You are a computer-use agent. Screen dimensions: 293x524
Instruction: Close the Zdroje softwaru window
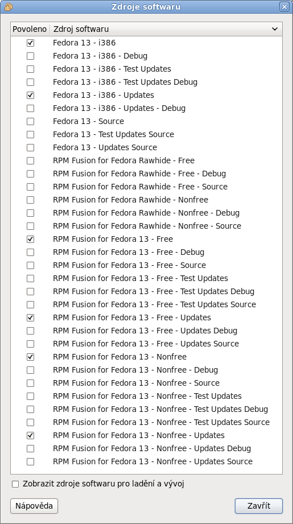tap(284, 7)
